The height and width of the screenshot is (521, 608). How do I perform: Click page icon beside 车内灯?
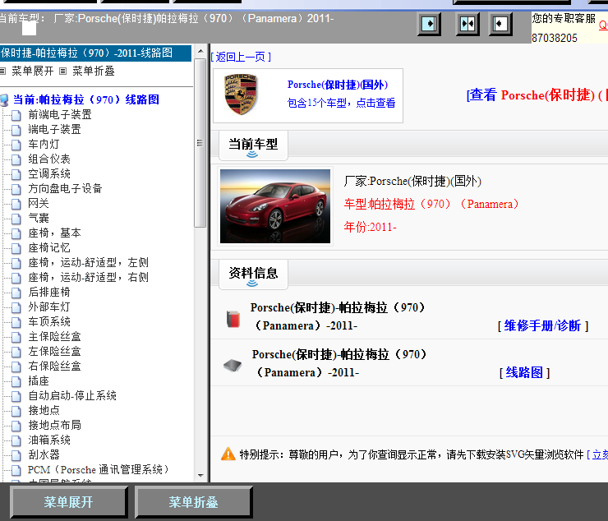[16, 145]
